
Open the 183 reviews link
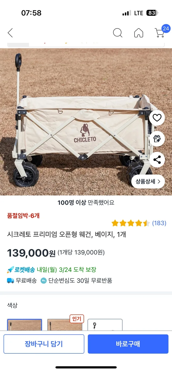tap(159, 223)
